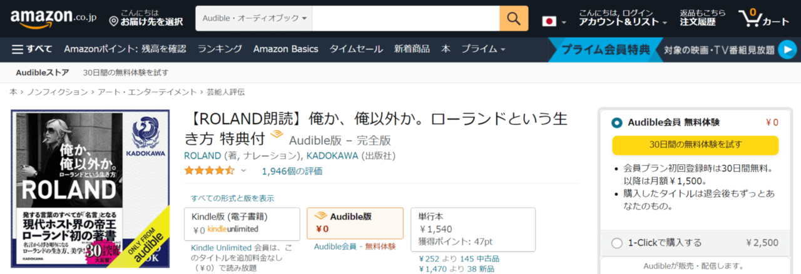Screen dimensions: 801x274
Task: Select the 単行本 format option
Action: point(472,225)
